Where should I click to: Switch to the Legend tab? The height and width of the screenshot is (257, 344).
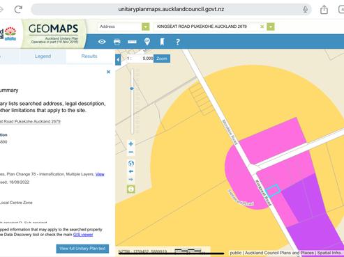point(43,56)
